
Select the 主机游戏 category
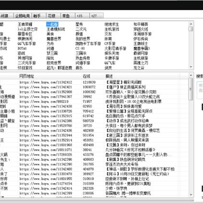pos(112,29)
